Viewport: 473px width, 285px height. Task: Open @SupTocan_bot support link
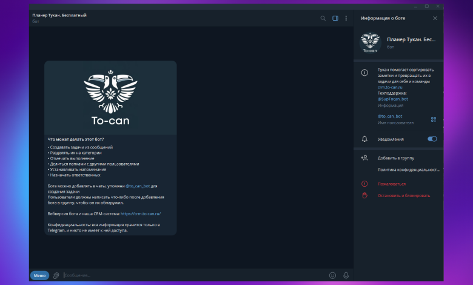click(392, 99)
